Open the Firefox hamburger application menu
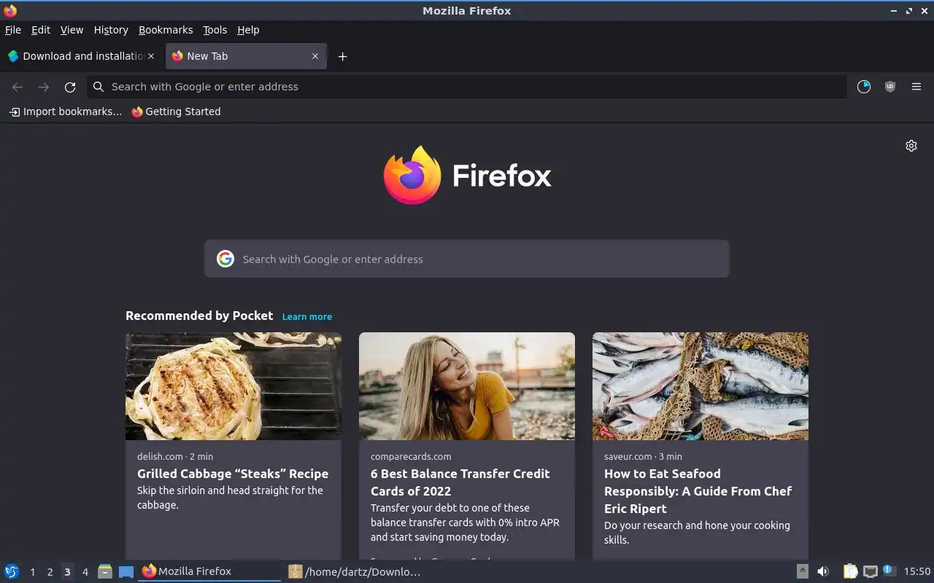 tap(916, 87)
